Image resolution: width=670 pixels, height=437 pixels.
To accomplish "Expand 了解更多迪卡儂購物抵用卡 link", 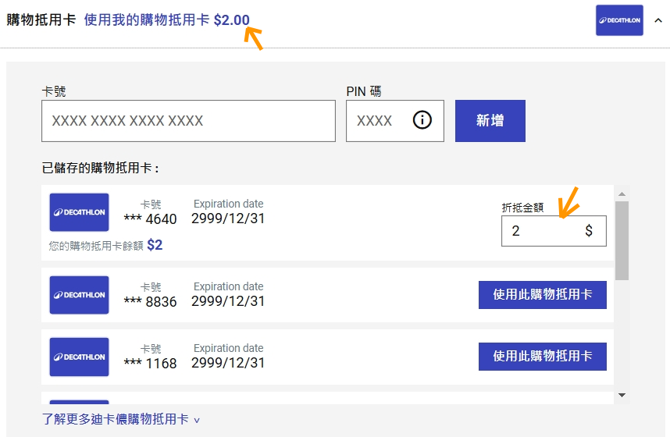I will (121, 419).
